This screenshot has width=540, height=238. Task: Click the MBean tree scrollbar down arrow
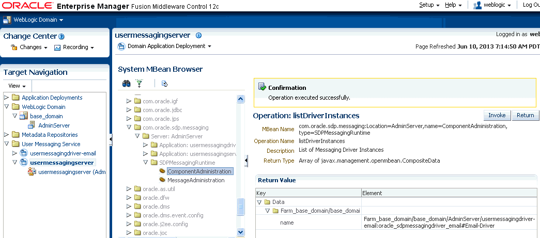[241, 232]
